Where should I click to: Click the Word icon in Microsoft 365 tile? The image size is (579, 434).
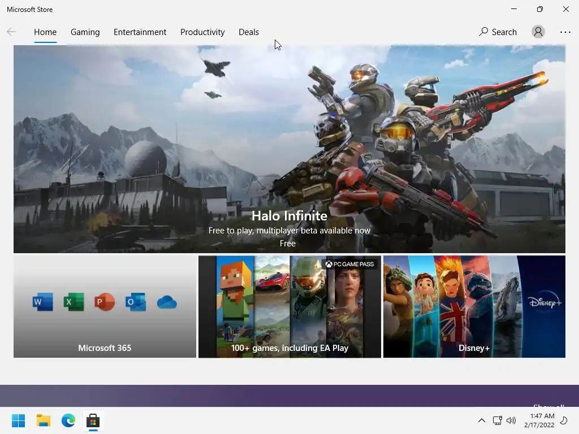point(42,302)
